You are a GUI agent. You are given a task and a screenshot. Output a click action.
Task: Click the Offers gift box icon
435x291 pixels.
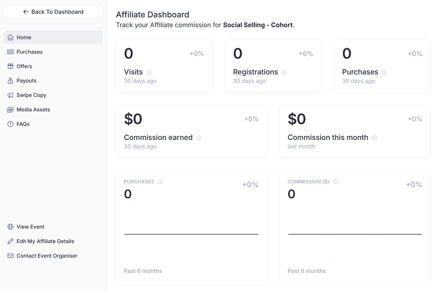(x=10, y=66)
